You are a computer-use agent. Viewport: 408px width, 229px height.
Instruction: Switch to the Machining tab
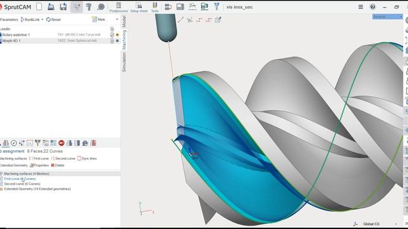click(x=124, y=39)
